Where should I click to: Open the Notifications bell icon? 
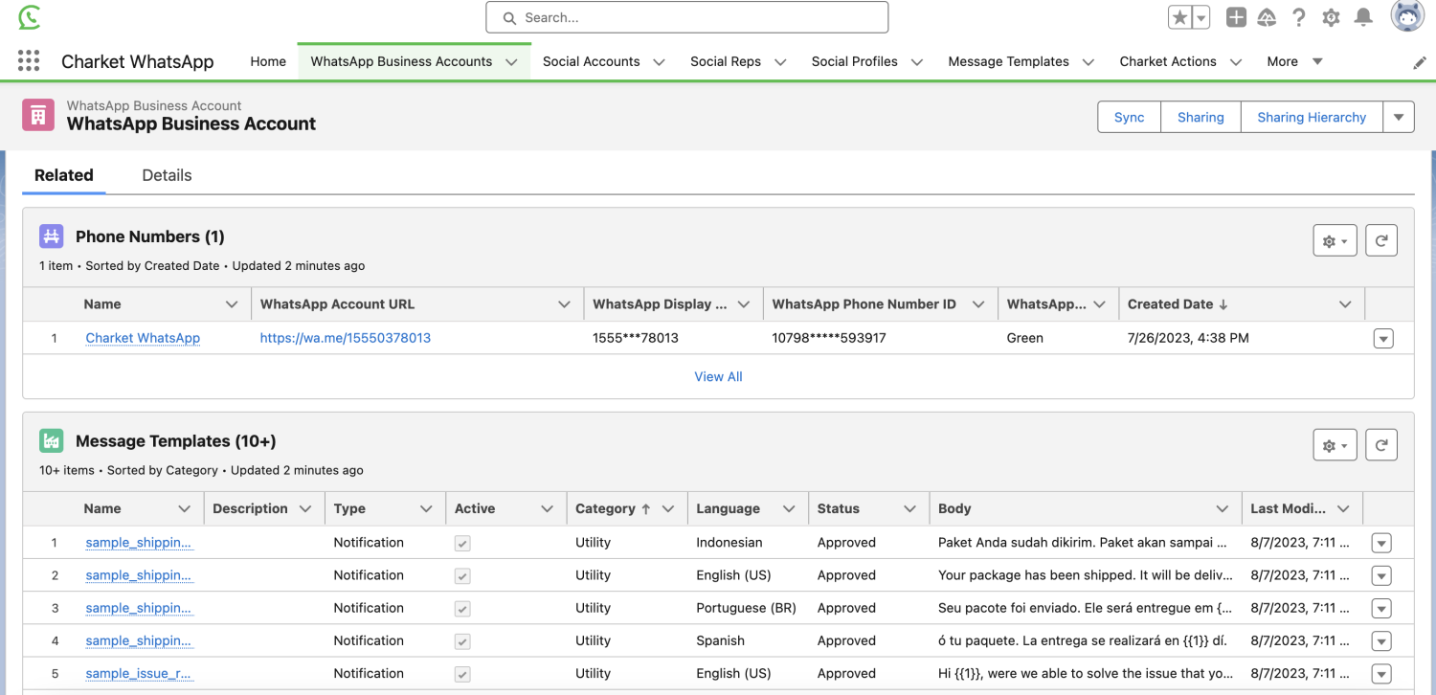1363,17
